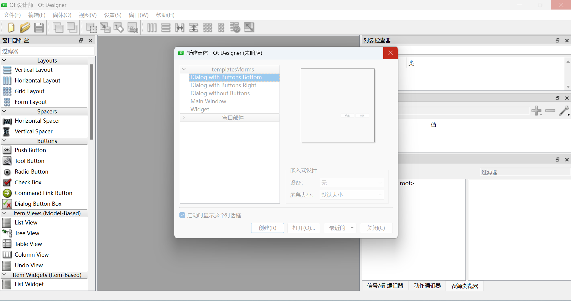The height and width of the screenshot is (301, 571).
Task: Switch to Edit Signals/Slots mode
Action: pos(105,27)
